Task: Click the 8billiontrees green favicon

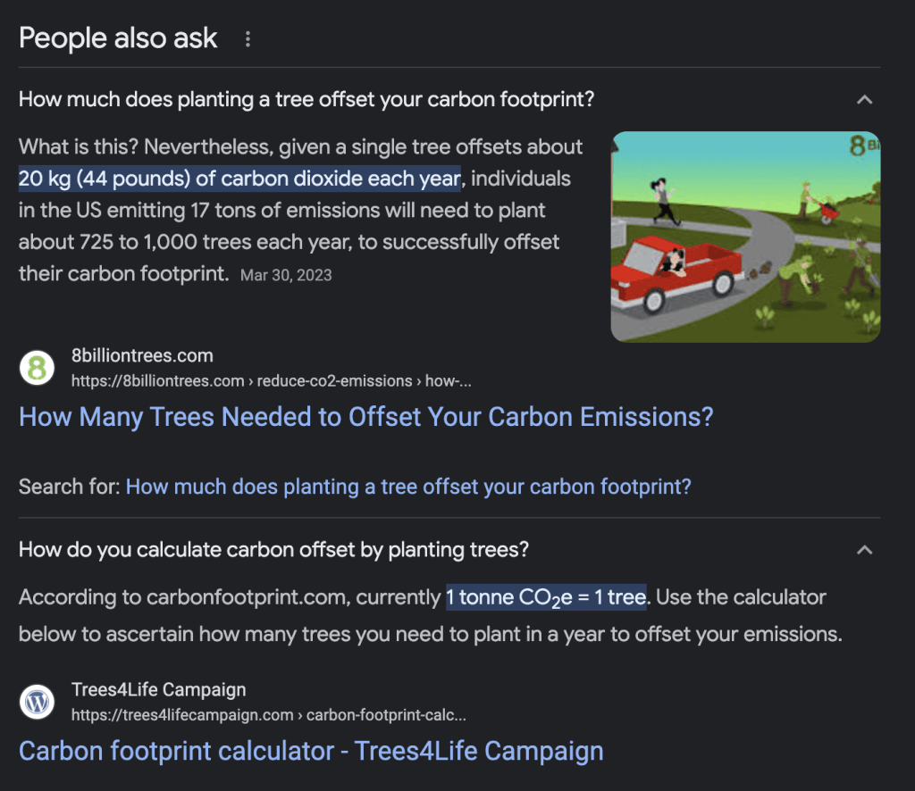Action: tap(38, 368)
